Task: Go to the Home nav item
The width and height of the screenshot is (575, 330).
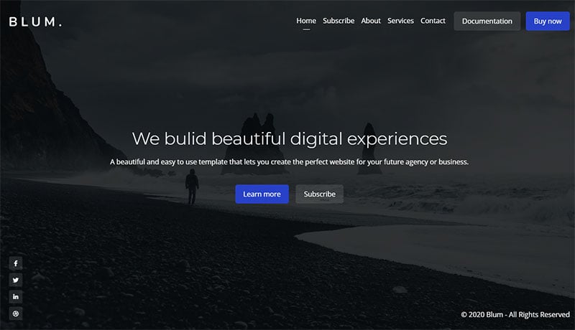Action: coord(306,21)
